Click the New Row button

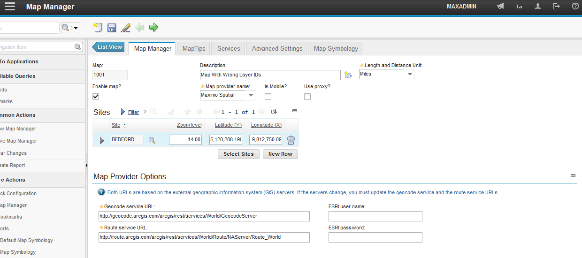point(280,154)
